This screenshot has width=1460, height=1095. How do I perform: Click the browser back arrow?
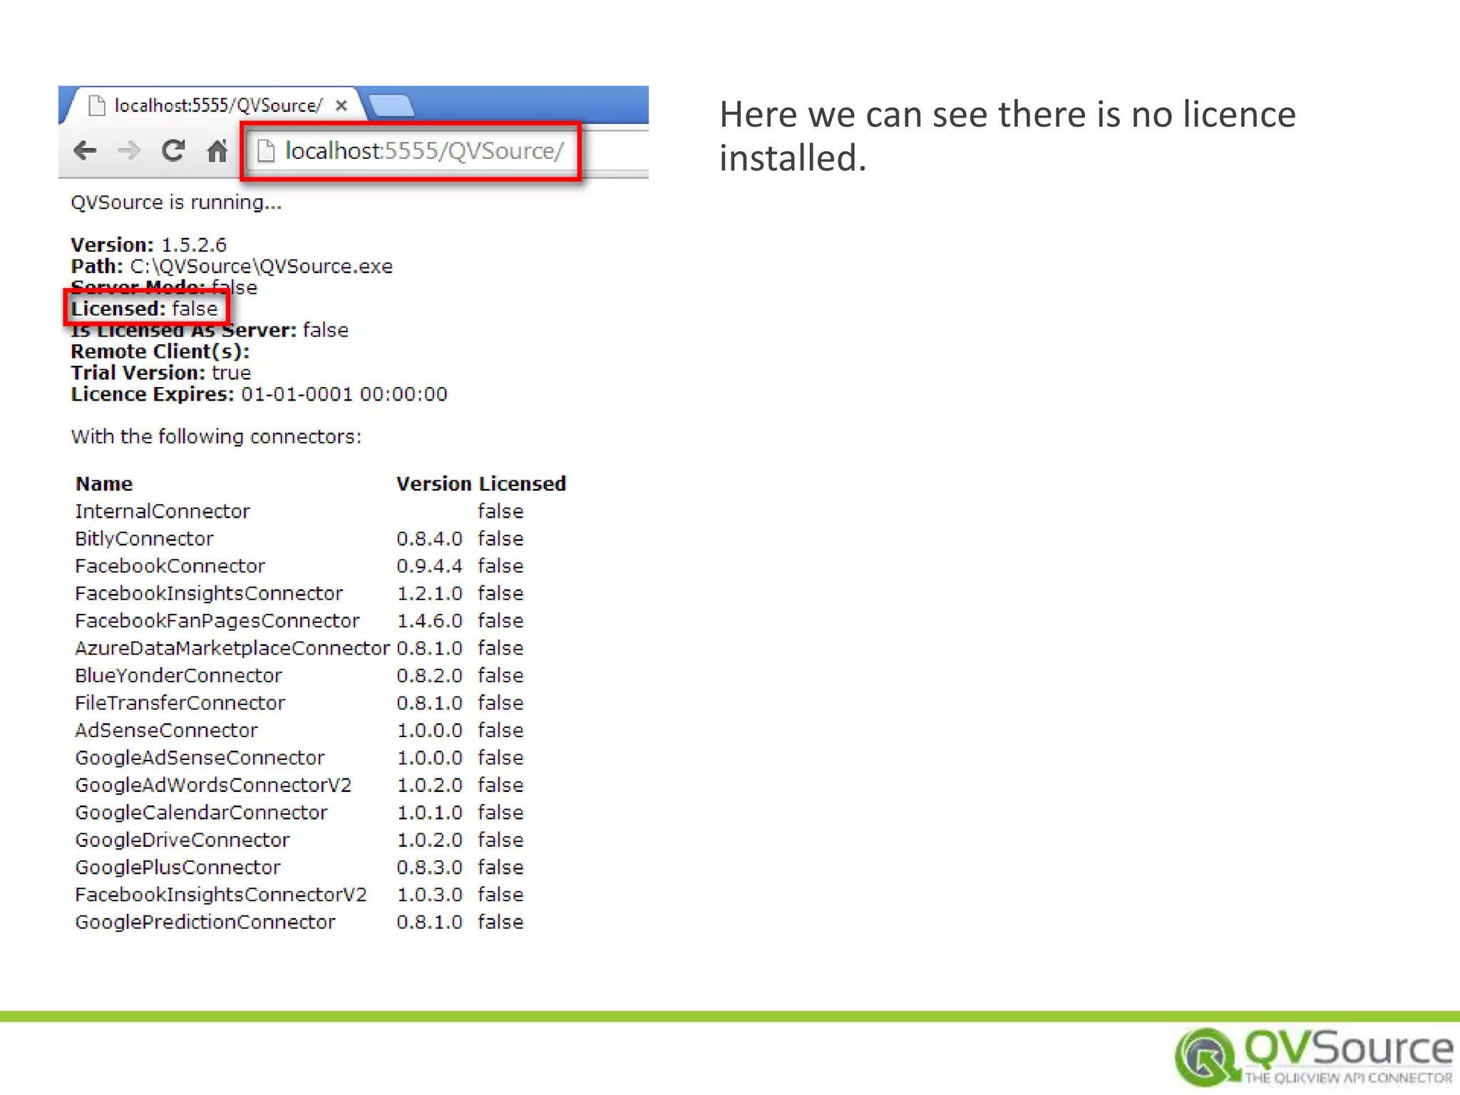(x=86, y=150)
